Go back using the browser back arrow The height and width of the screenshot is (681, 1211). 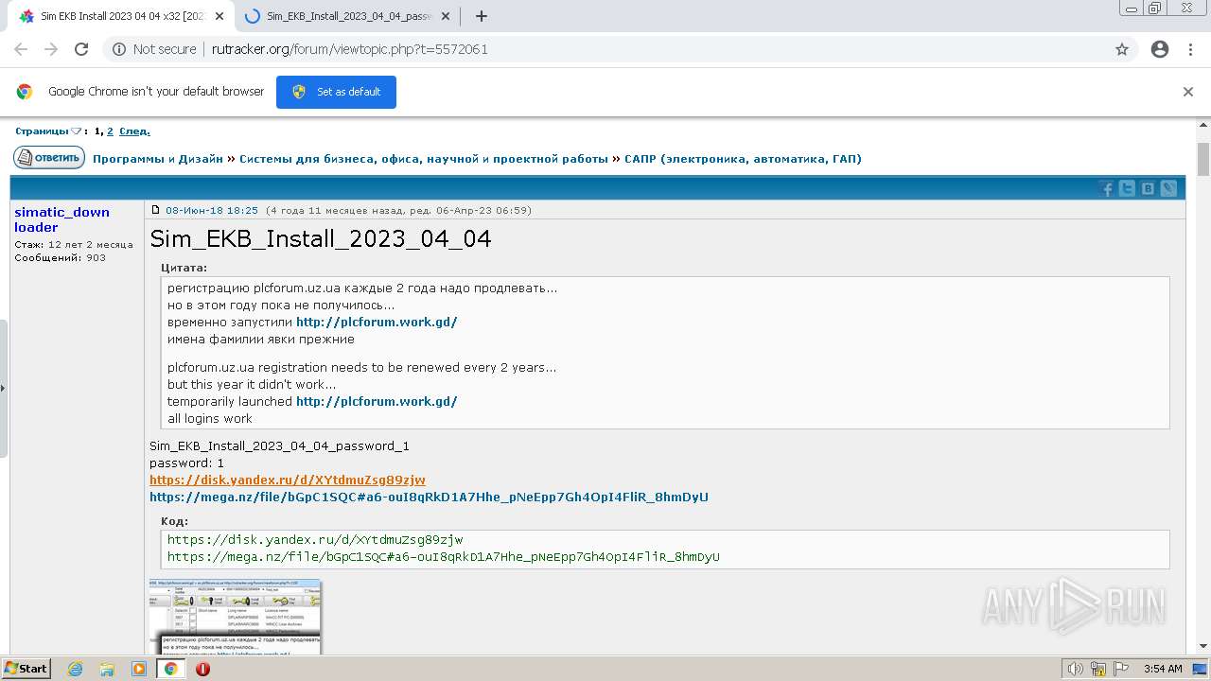tap(21, 49)
